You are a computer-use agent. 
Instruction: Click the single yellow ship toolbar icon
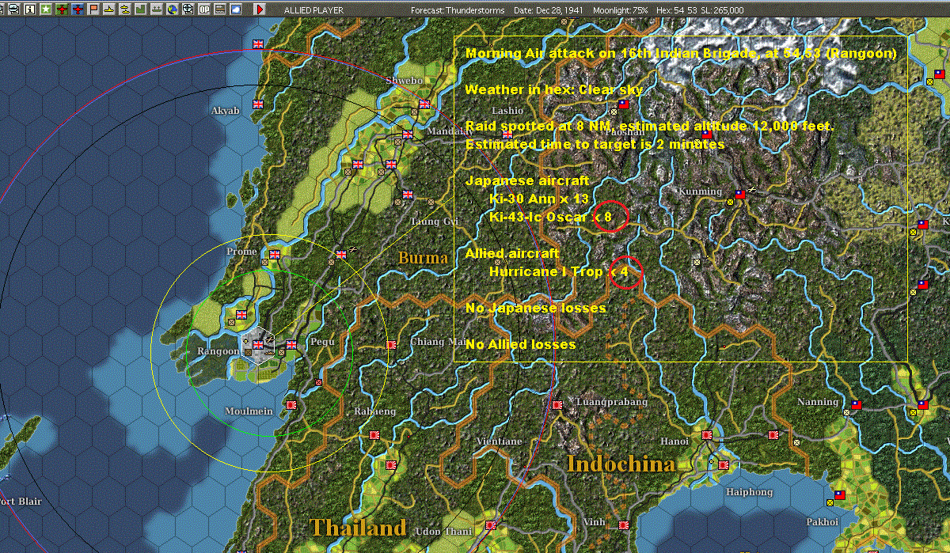tap(108, 9)
